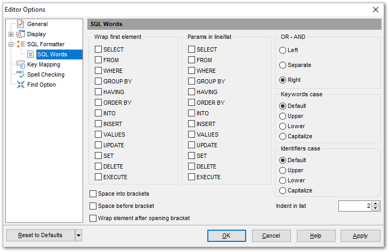Click the General page icon in tree
Screen dimensions: 389x252
click(x=20, y=24)
